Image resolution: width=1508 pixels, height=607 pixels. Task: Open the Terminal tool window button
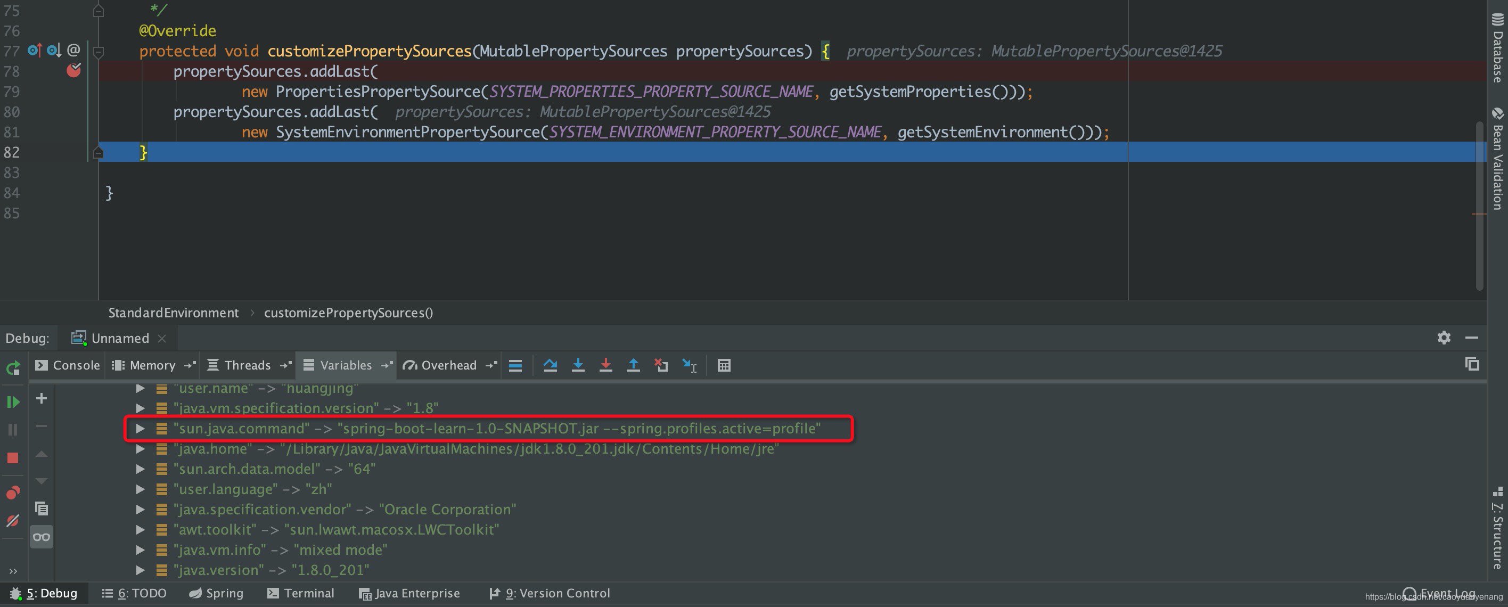tap(301, 594)
